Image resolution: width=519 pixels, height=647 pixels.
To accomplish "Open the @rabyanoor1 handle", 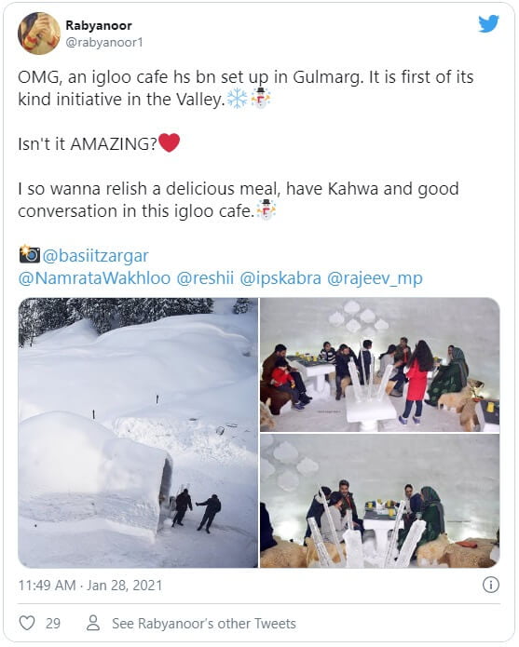I will [x=104, y=43].
